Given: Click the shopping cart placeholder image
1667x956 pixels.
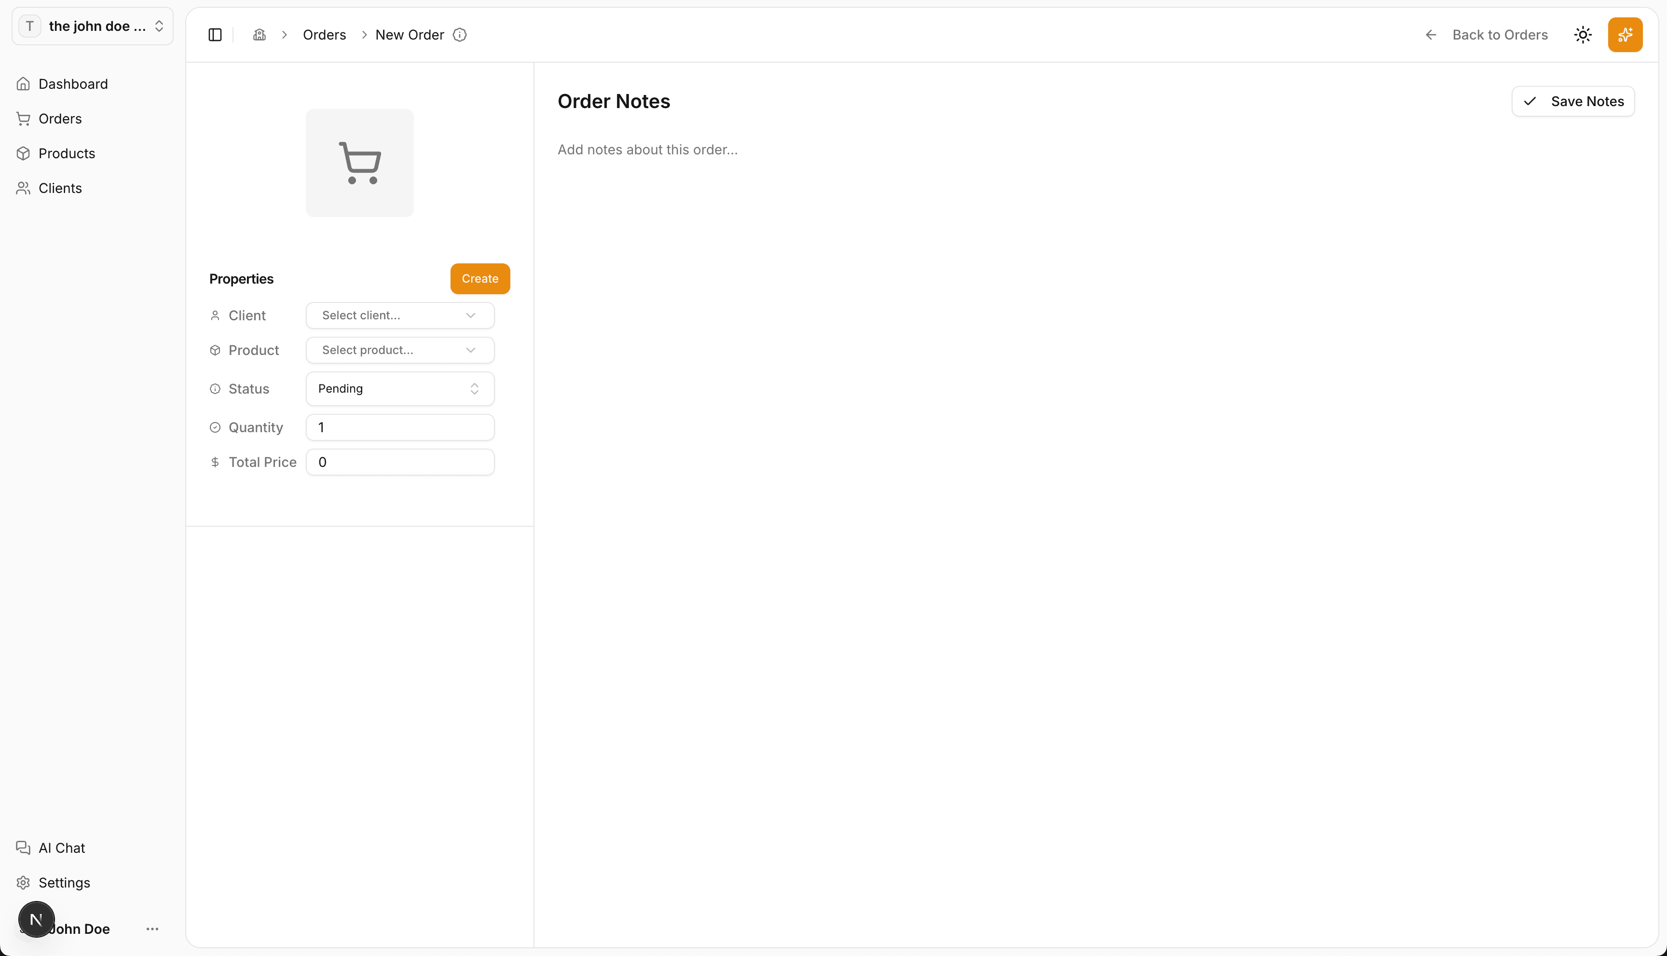Looking at the screenshot, I should pyautogui.click(x=359, y=162).
